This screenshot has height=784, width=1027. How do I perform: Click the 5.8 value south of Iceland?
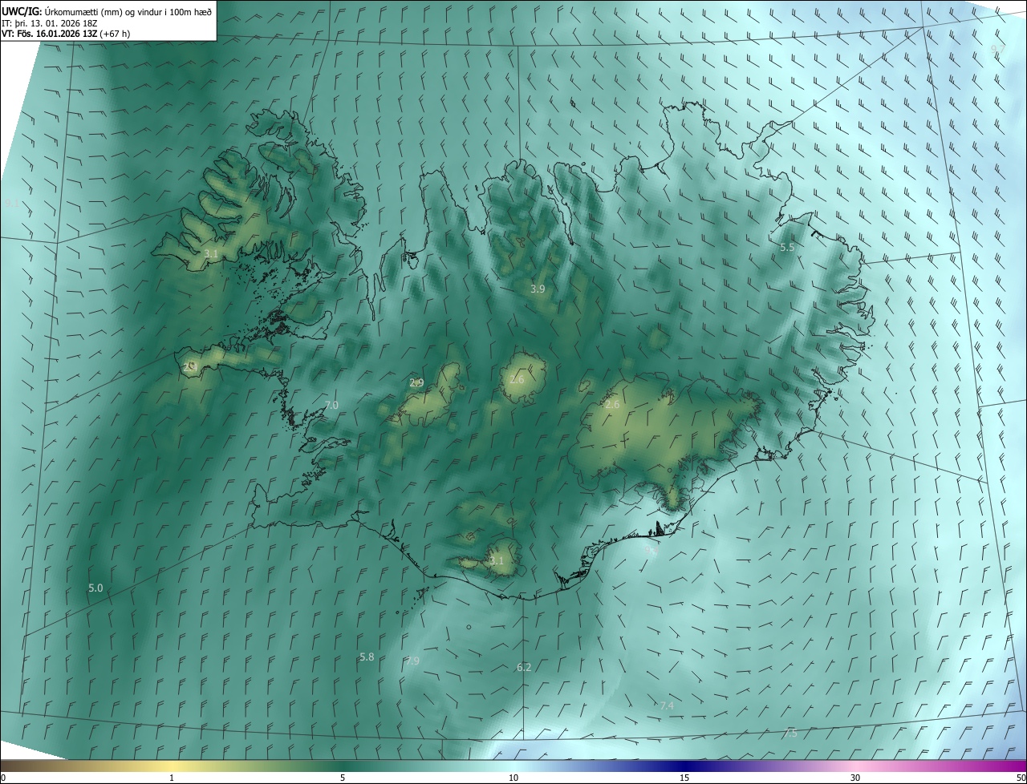click(x=367, y=657)
